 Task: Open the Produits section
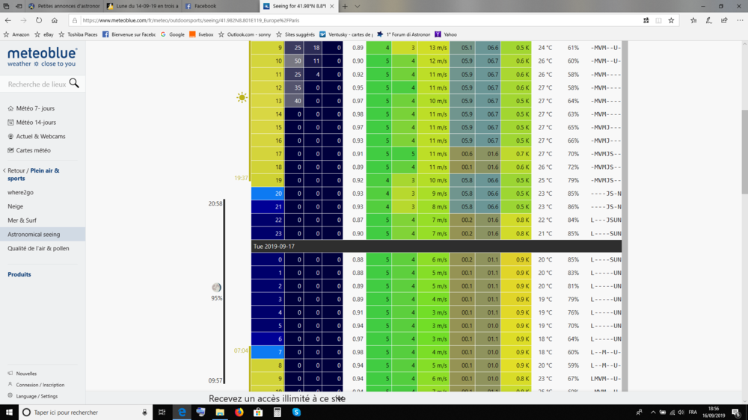19,274
